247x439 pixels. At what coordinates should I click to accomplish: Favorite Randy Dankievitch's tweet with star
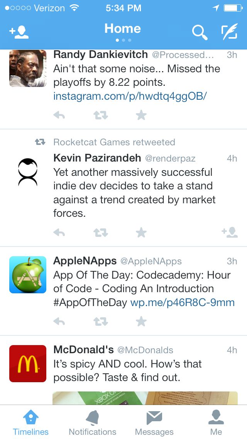(x=141, y=115)
